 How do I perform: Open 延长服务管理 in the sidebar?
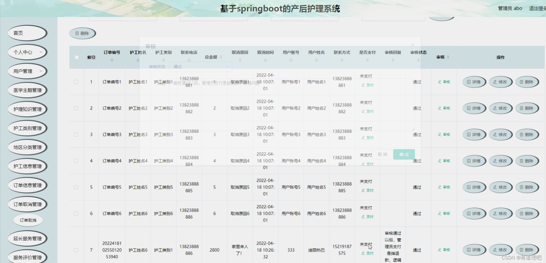point(27,238)
